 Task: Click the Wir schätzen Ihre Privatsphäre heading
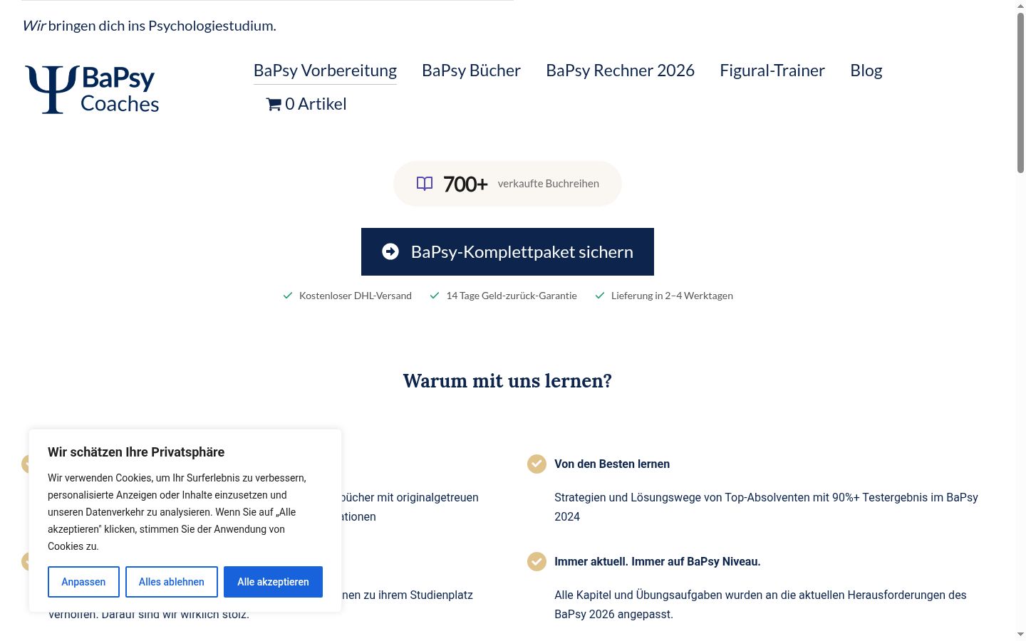point(136,452)
